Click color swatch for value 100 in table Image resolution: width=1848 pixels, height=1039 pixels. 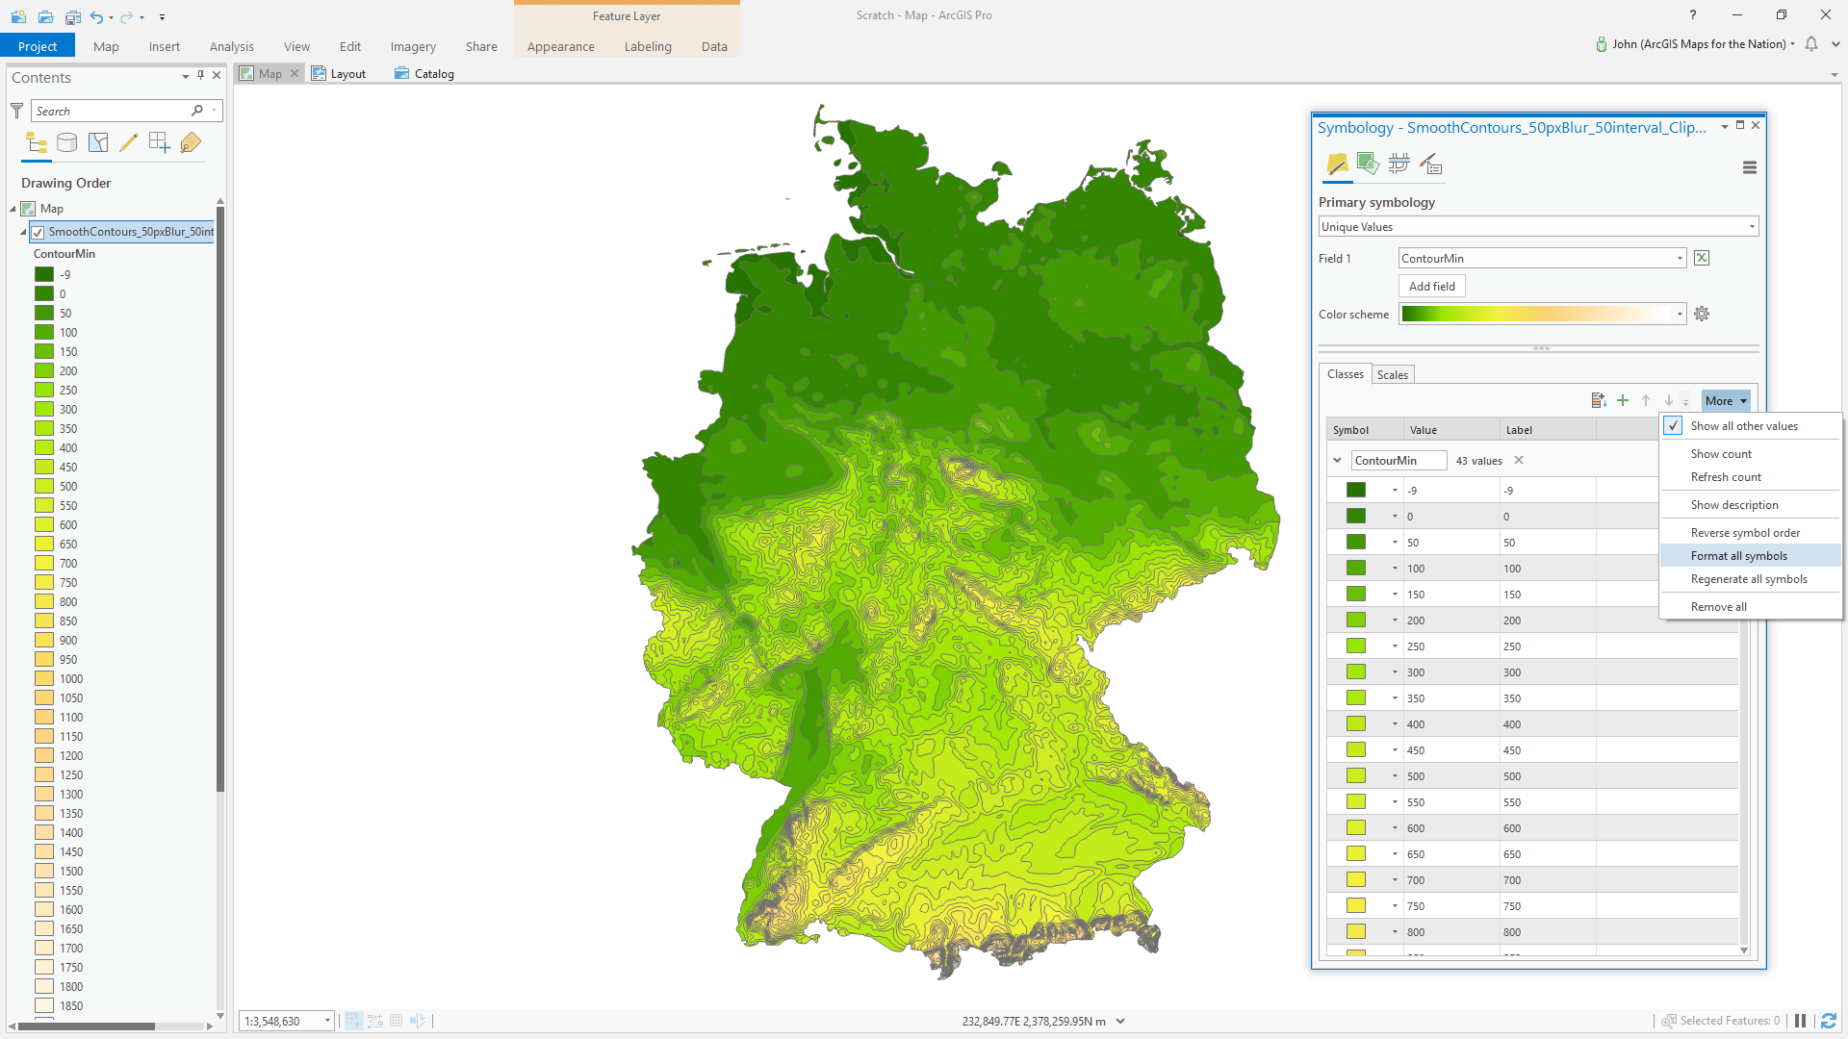1356,569
